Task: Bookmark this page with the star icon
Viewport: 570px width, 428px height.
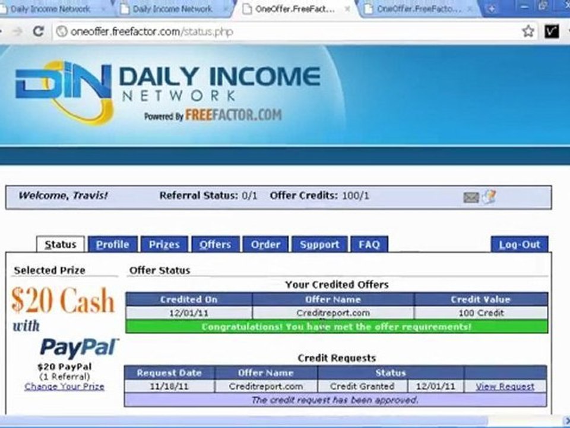Action: 528,32
